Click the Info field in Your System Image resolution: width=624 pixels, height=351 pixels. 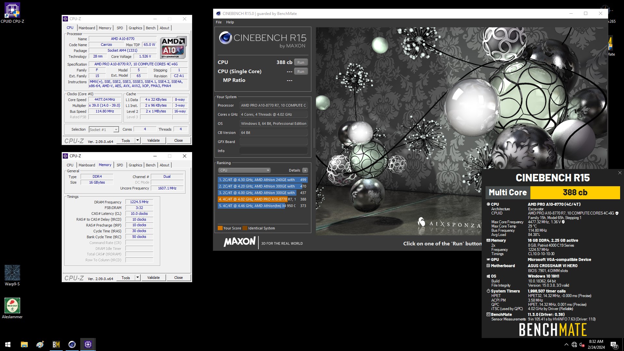point(274,151)
